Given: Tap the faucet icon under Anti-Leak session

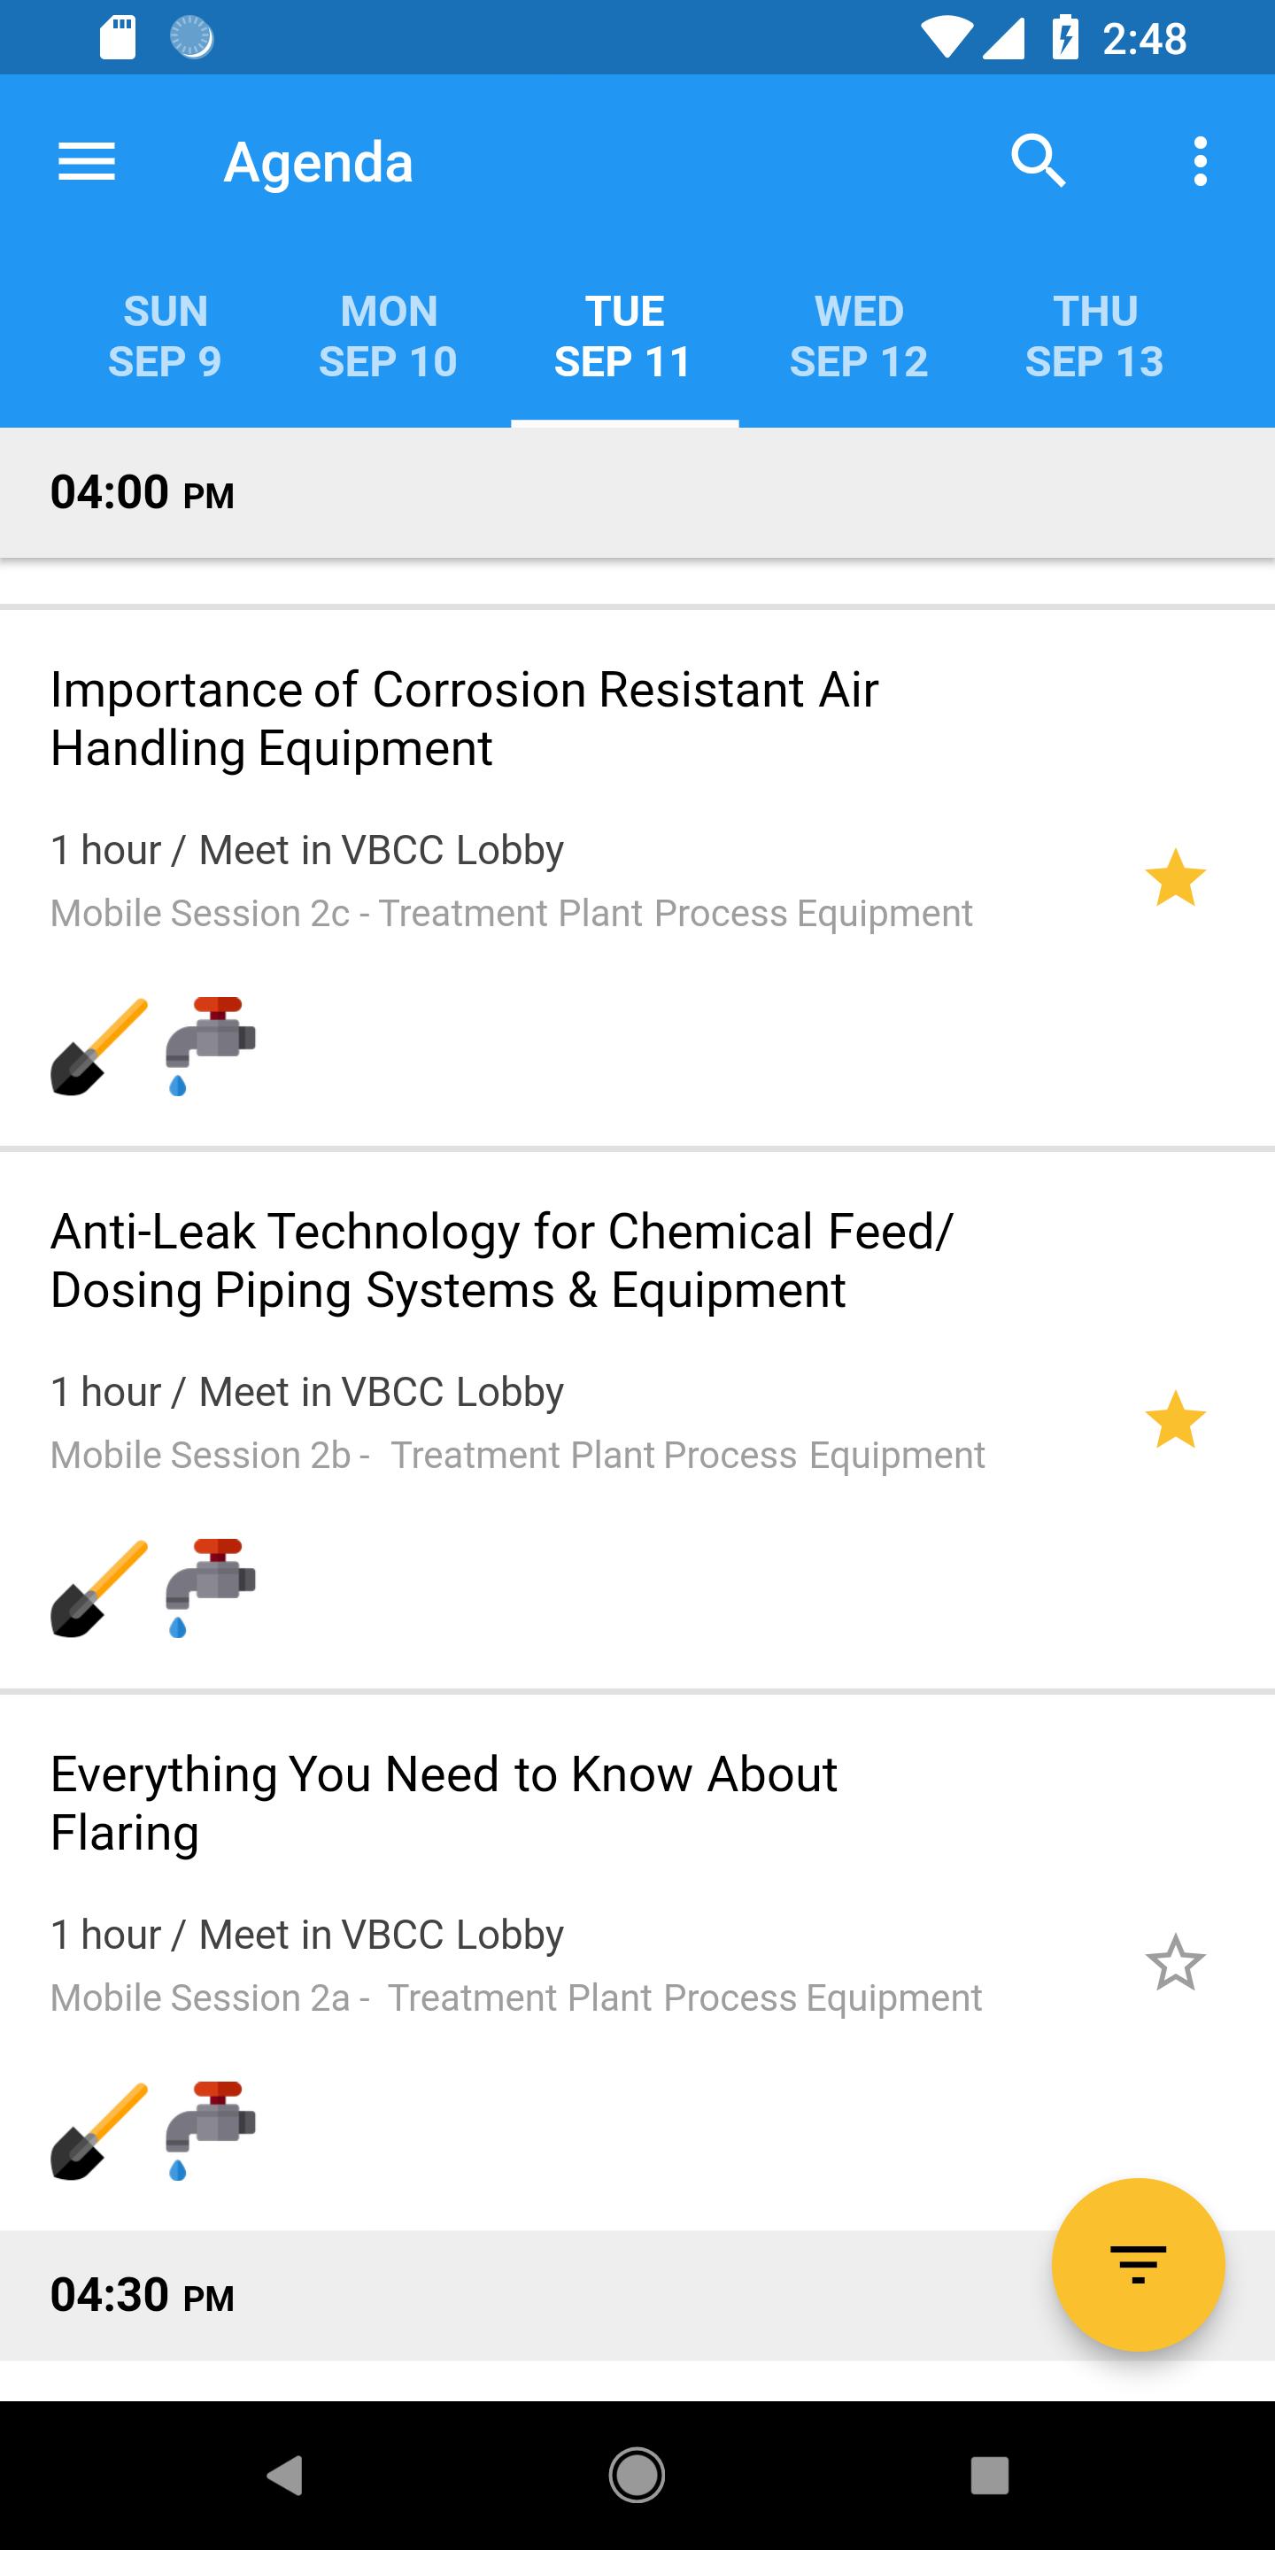Looking at the screenshot, I should 210,1588.
